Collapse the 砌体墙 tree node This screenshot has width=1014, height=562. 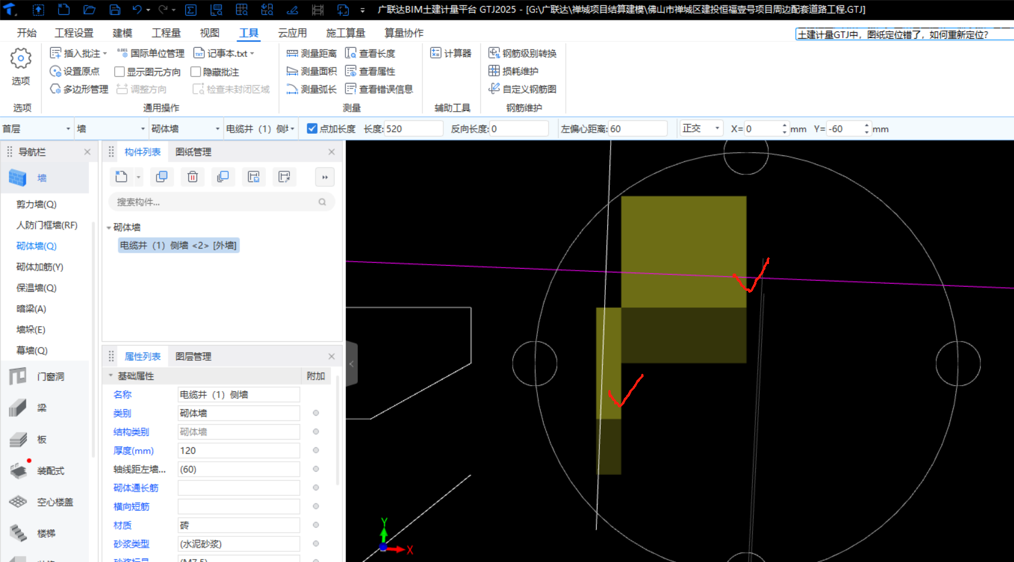[x=109, y=228]
